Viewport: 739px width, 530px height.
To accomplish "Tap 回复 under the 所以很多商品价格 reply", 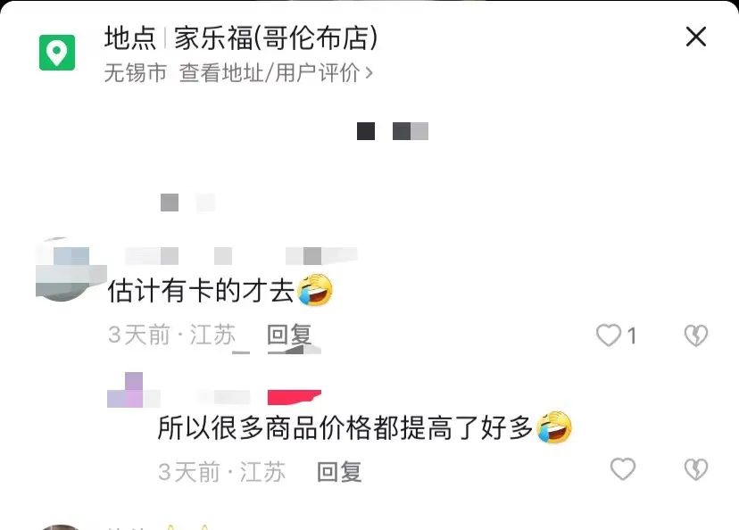I will point(339,472).
